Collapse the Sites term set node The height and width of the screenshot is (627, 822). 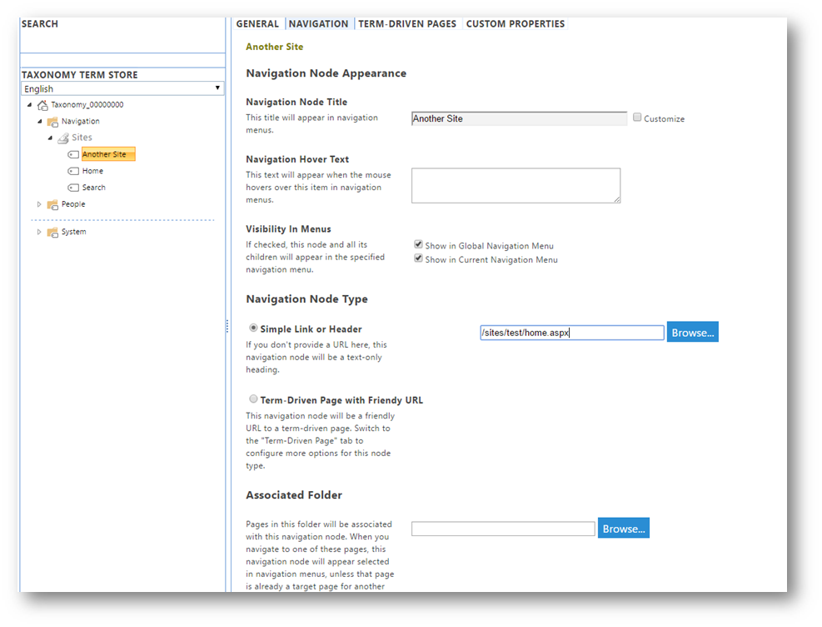click(50, 138)
